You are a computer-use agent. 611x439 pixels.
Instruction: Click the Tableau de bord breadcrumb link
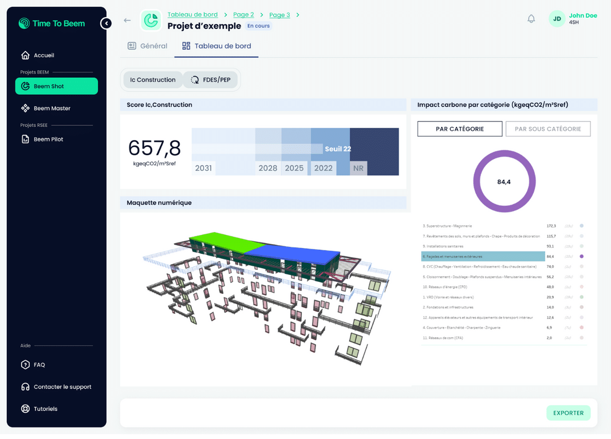(x=192, y=15)
